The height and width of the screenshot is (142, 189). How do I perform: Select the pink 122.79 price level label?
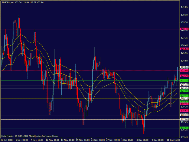[x=184, y=76]
